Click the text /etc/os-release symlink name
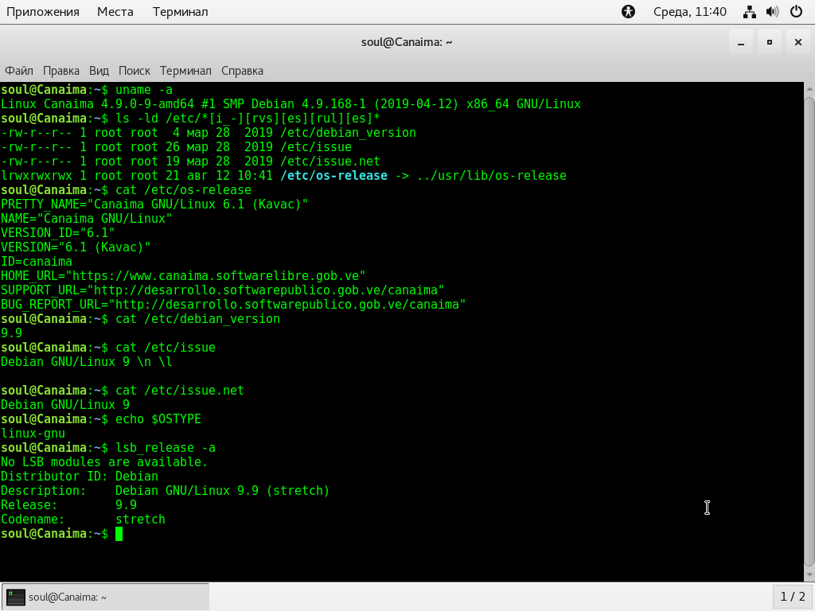 tap(333, 176)
